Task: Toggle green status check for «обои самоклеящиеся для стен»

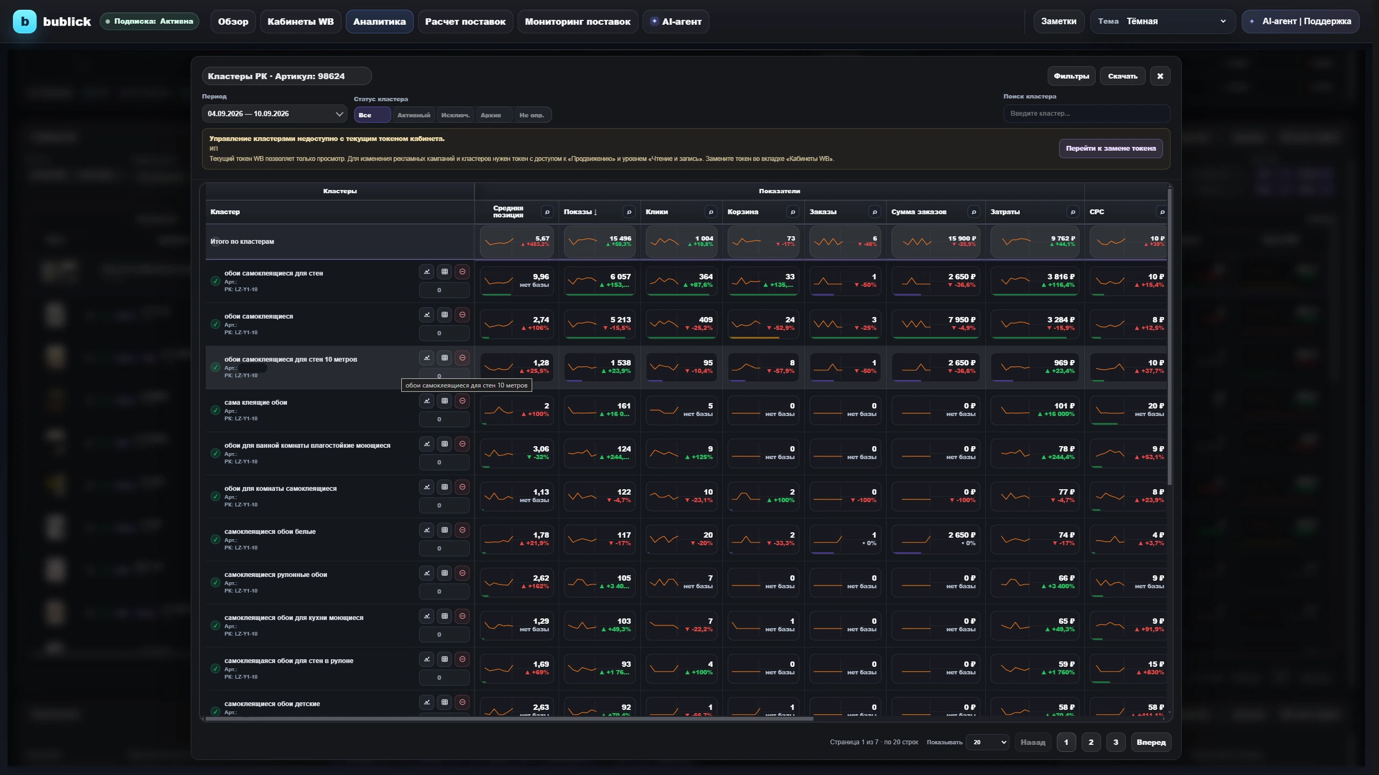Action: tap(215, 281)
